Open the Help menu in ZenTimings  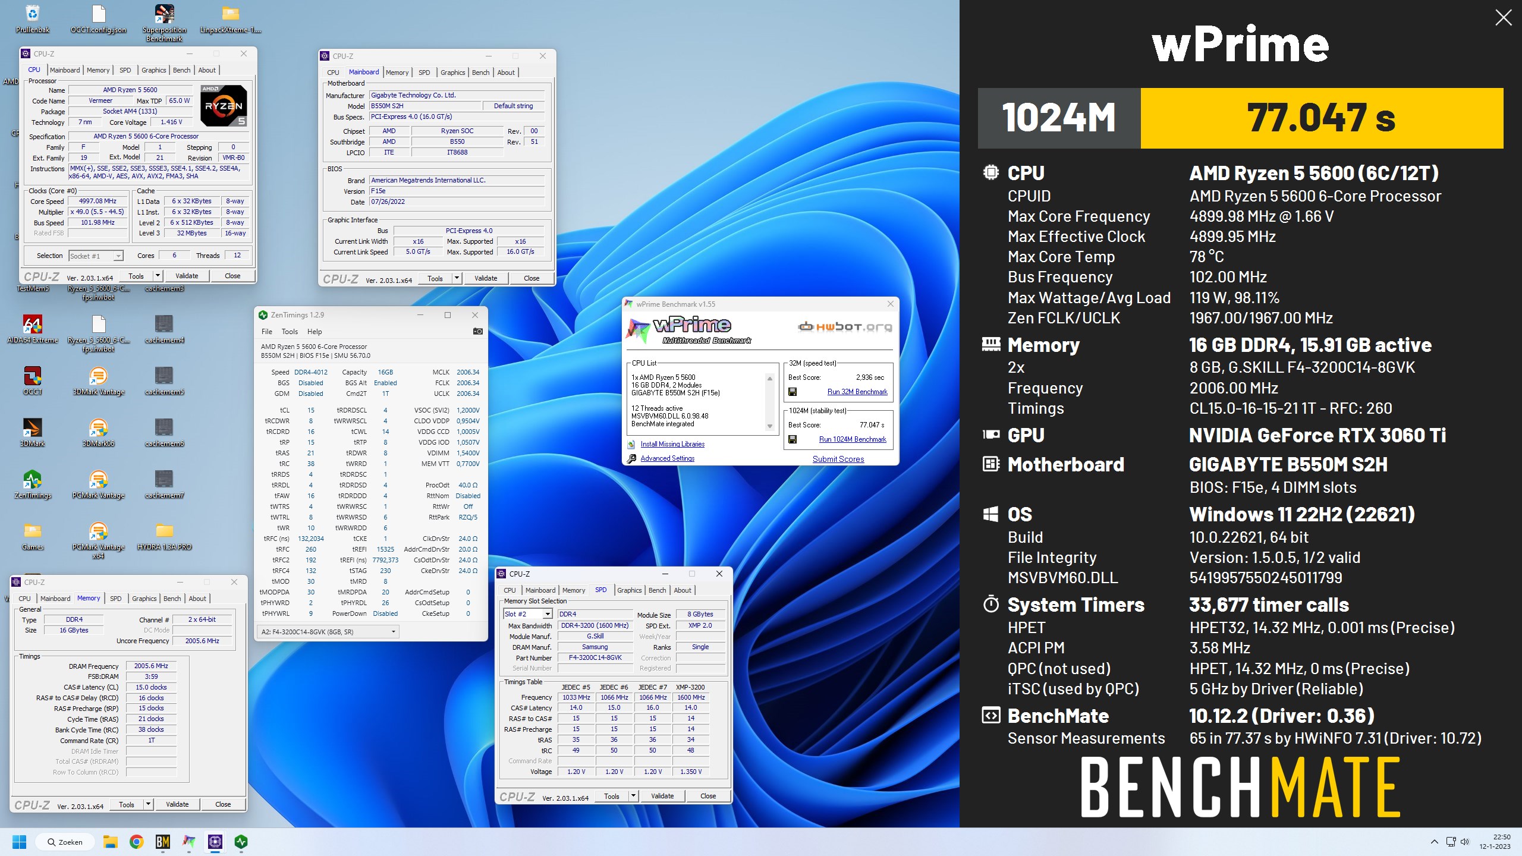click(315, 332)
